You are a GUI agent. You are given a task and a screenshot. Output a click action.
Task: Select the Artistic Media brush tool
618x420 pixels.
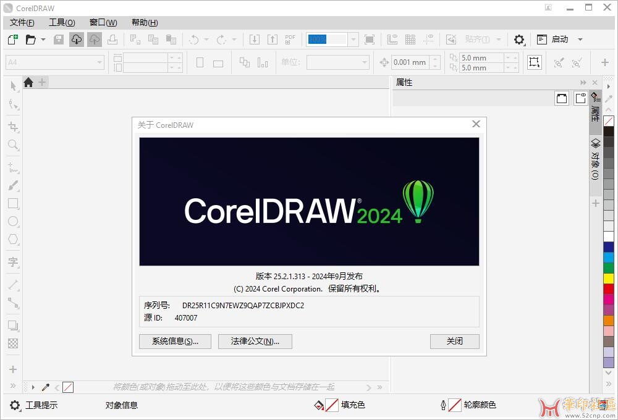click(x=14, y=185)
